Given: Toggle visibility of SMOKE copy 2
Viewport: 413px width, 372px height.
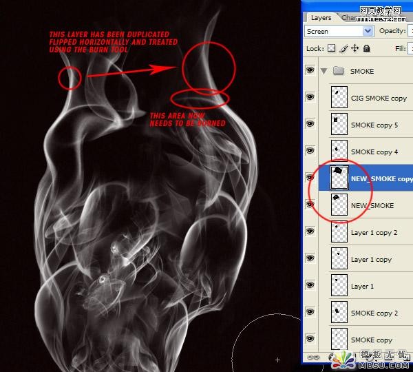Looking at the screenshot, I should click(310, 312).
